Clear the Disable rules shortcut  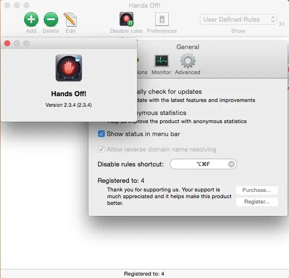[231, 164]
